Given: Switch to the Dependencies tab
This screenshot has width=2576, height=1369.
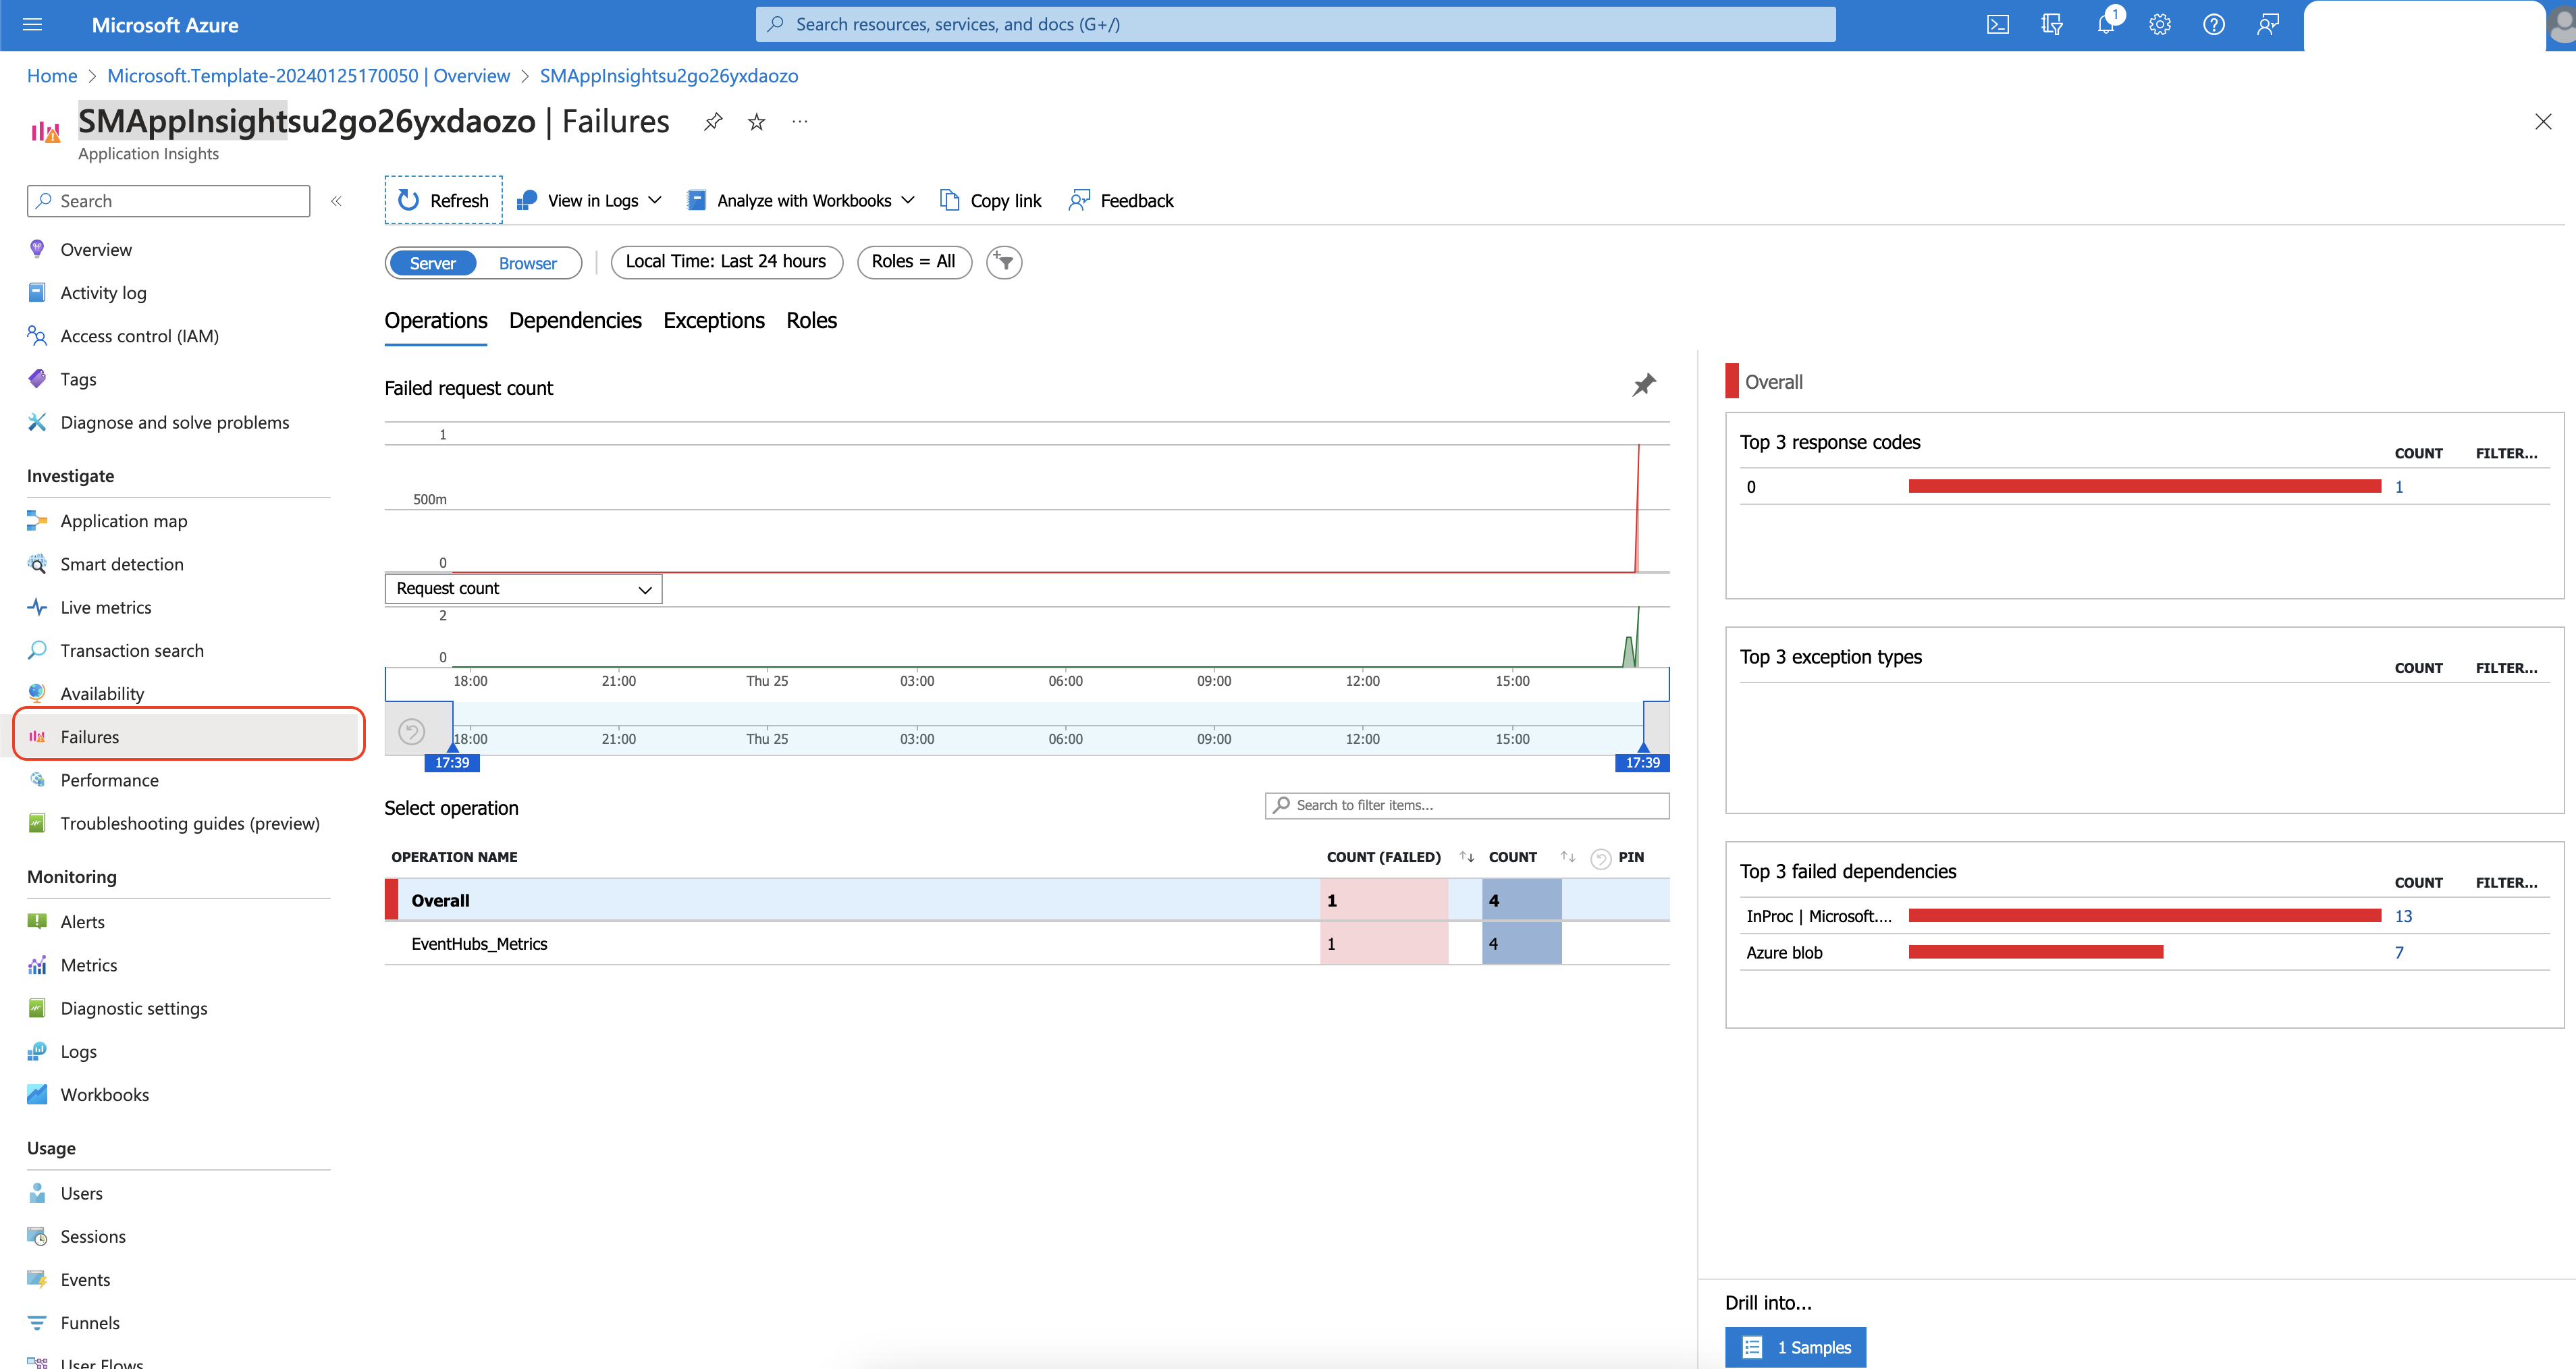Looking at the screenshot, I should 574,320.
